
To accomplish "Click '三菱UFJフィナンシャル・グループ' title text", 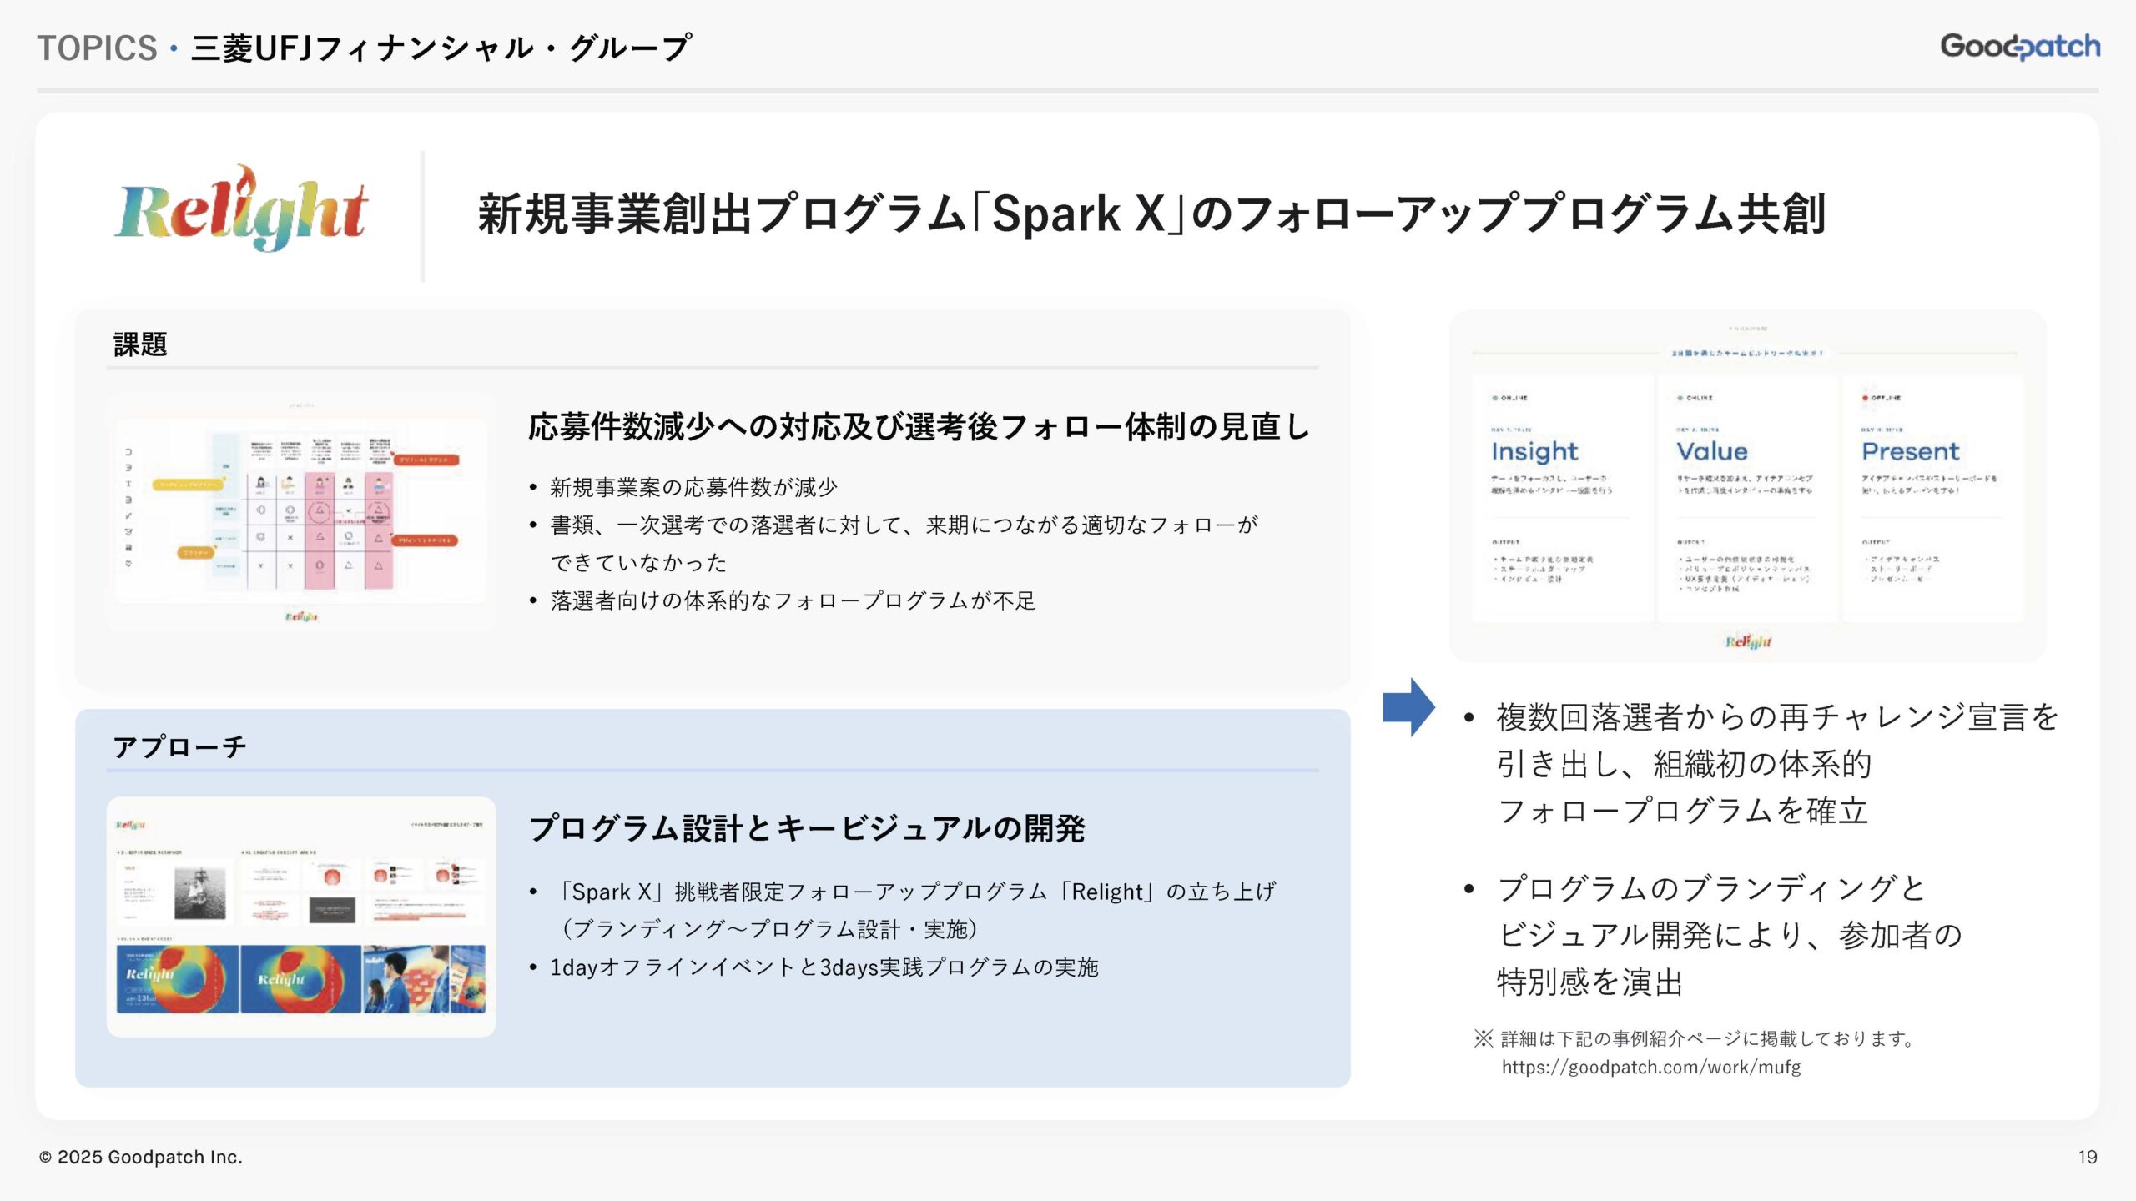I will point(441,48).
